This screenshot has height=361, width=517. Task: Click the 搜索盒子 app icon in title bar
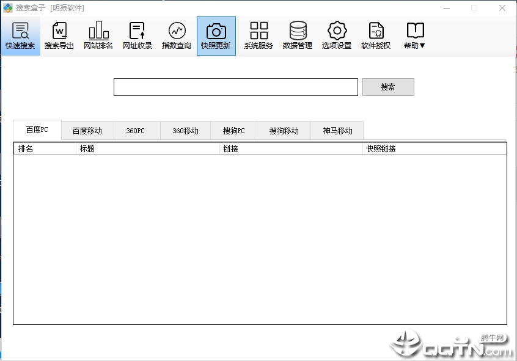8,7
